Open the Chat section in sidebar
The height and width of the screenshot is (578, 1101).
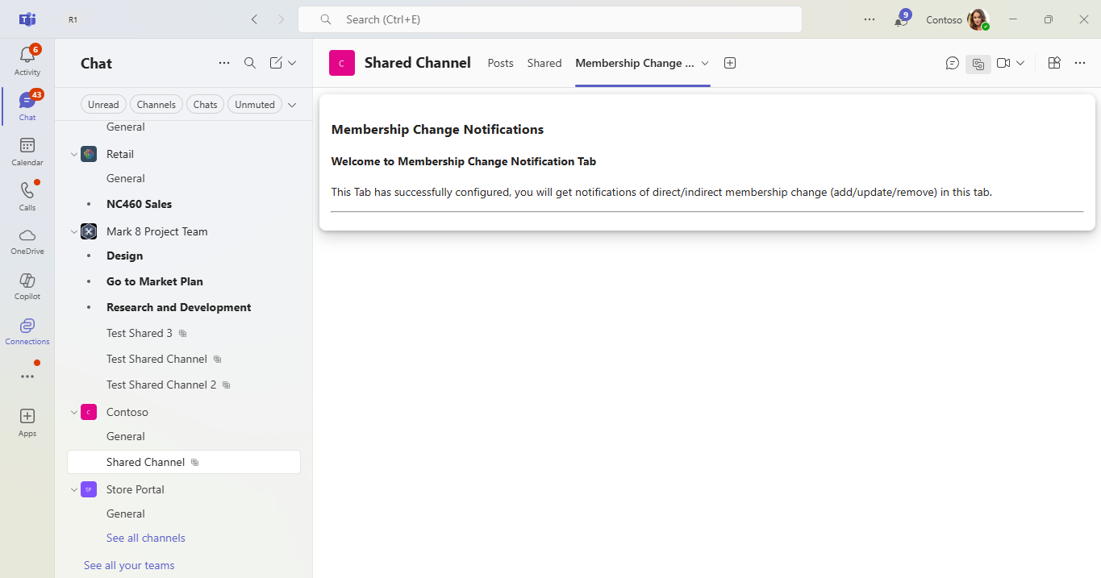point(27,106)
